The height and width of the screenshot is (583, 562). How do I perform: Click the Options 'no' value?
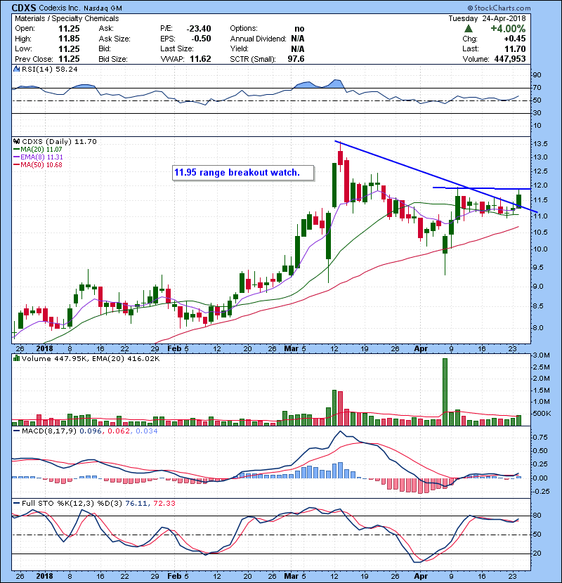(299, 29)
